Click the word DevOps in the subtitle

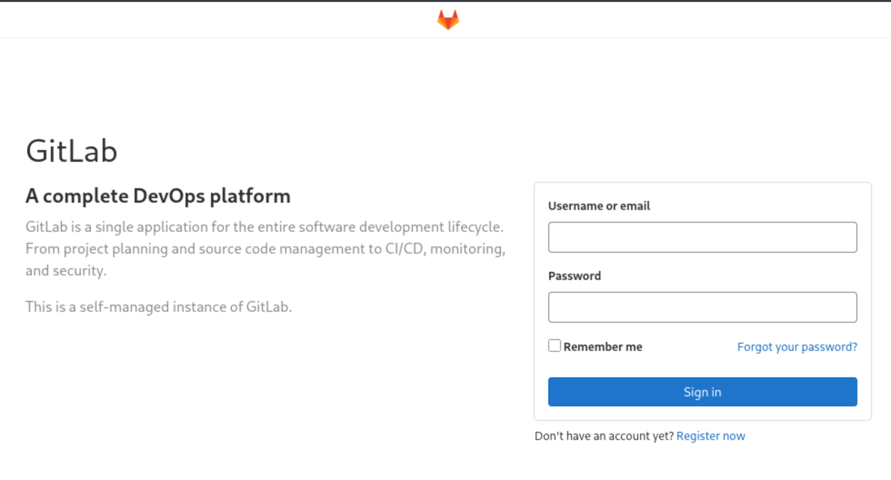pos(169,196)
